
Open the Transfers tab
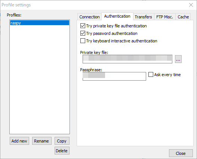coord(144,17)
